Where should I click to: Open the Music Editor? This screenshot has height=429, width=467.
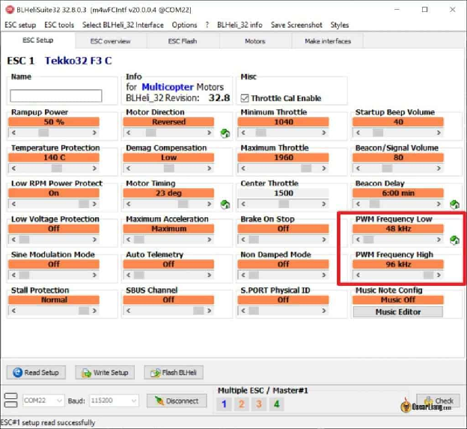(x=398, y=312)
